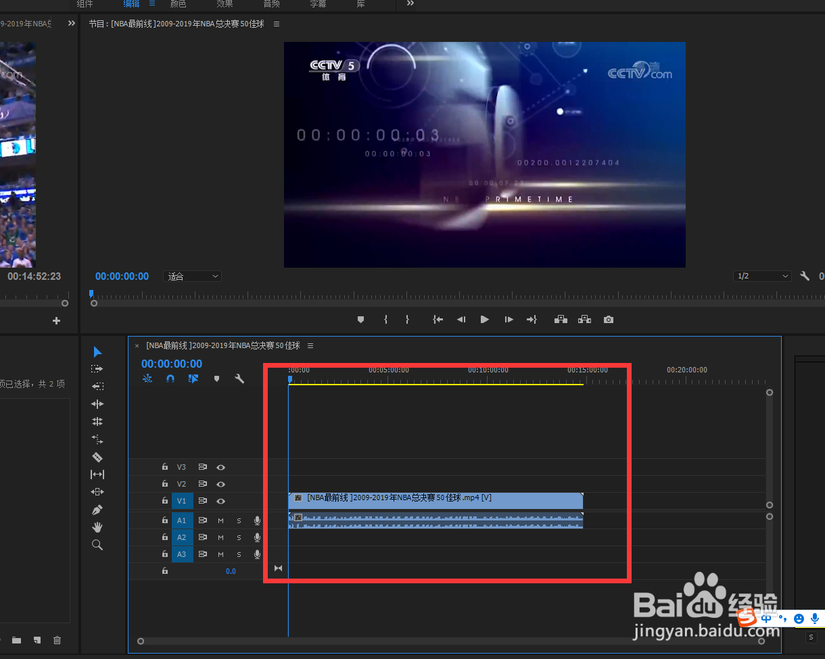Hide track V3 with eye icon
Image resolution: width=825 pixels, height=659 pixels.
pos(220,467)
